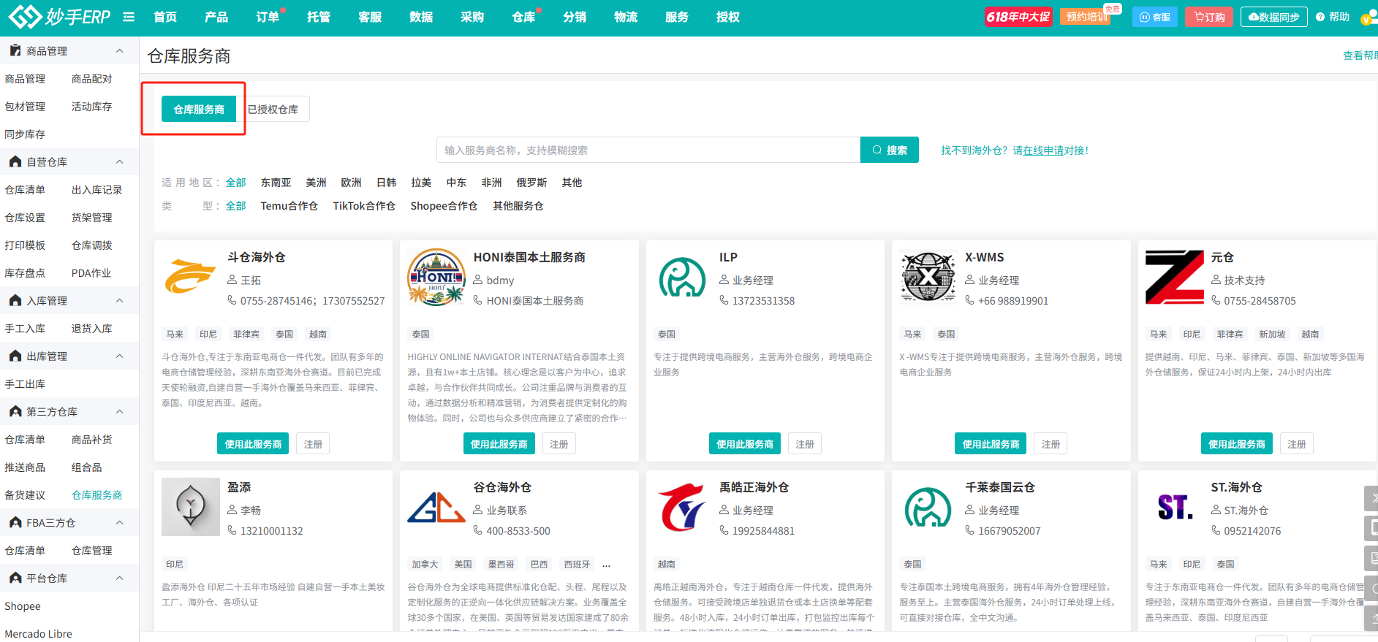Image resolution: width=1378 pixels, height=642 pixels.
Task: Filter type by Shopee合作仓
Action: coord(444,205)
